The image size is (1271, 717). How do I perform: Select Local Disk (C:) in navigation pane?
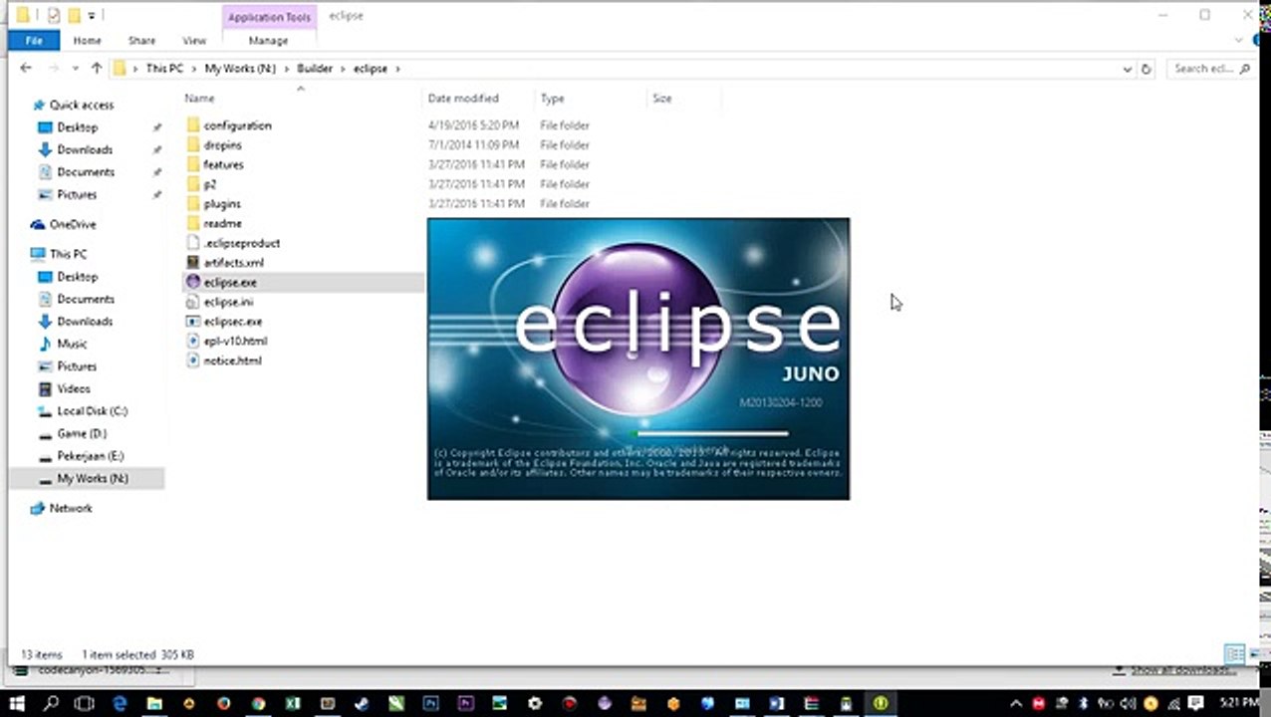(x=92, y=411)
